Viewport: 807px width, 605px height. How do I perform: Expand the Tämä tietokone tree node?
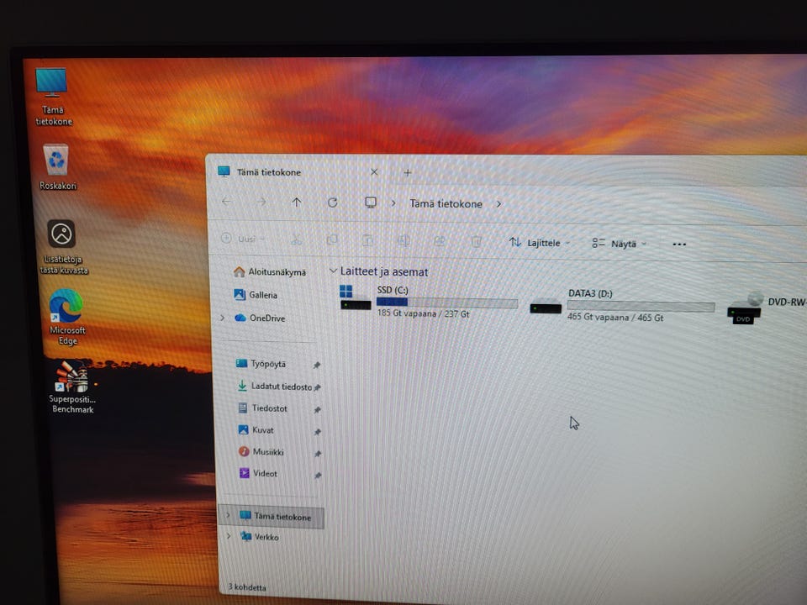click(228, 515)
